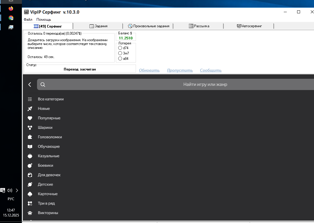Open Firefox from the taskbar

coord(11,8)
